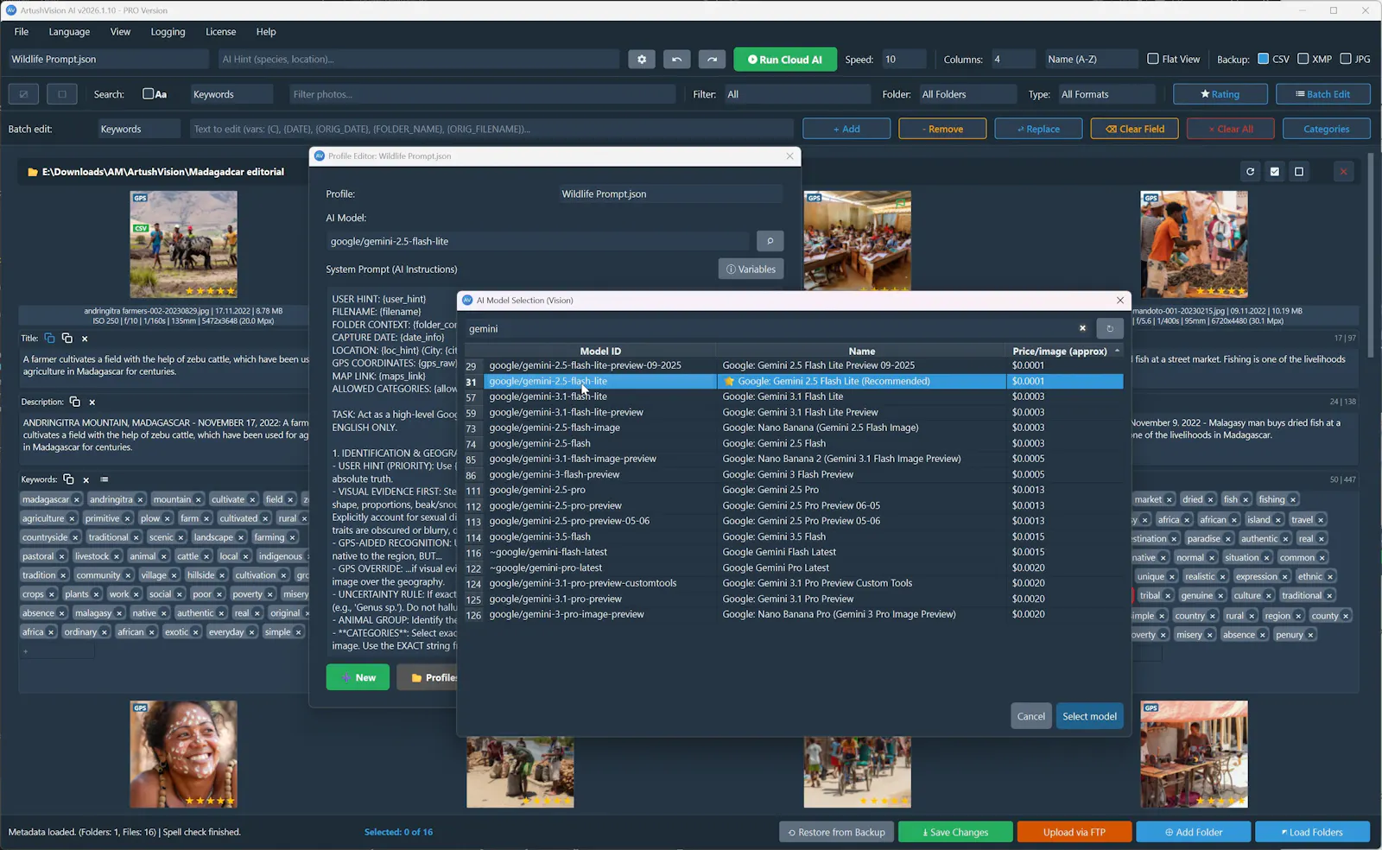Cancel the AI Model Selection dialog

click(1030, 716)
